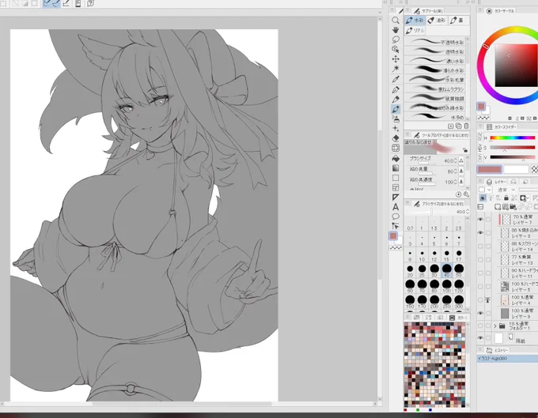Click the delete sub tool trash icon
Image resolution: width=538 pixels, height=418 pixels.
[466, 126]
